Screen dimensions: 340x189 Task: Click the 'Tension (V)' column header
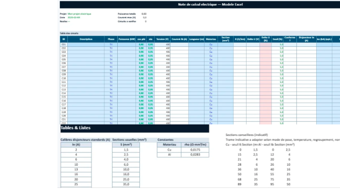[162, 39]
